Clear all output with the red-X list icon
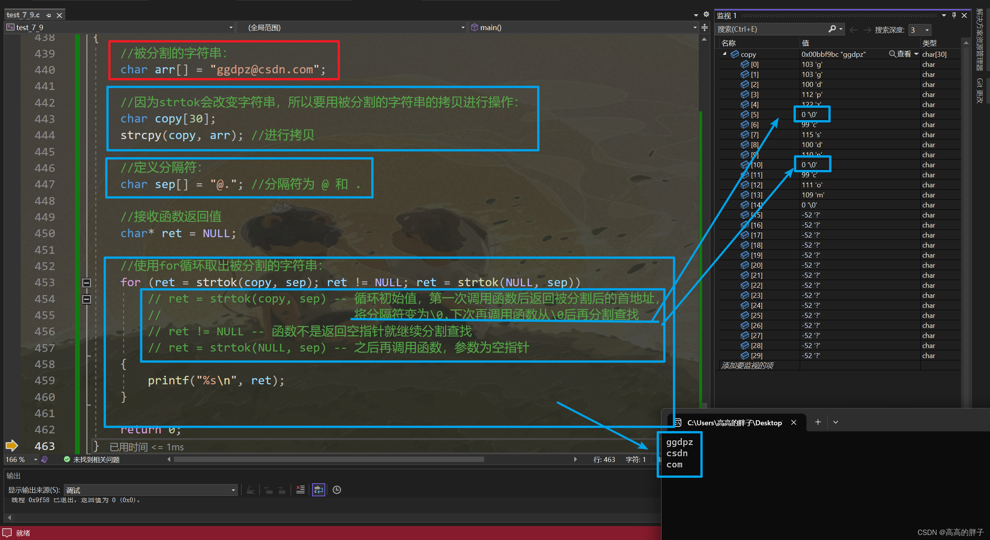This screenshot has width=990, height=540. click(300, 490)
